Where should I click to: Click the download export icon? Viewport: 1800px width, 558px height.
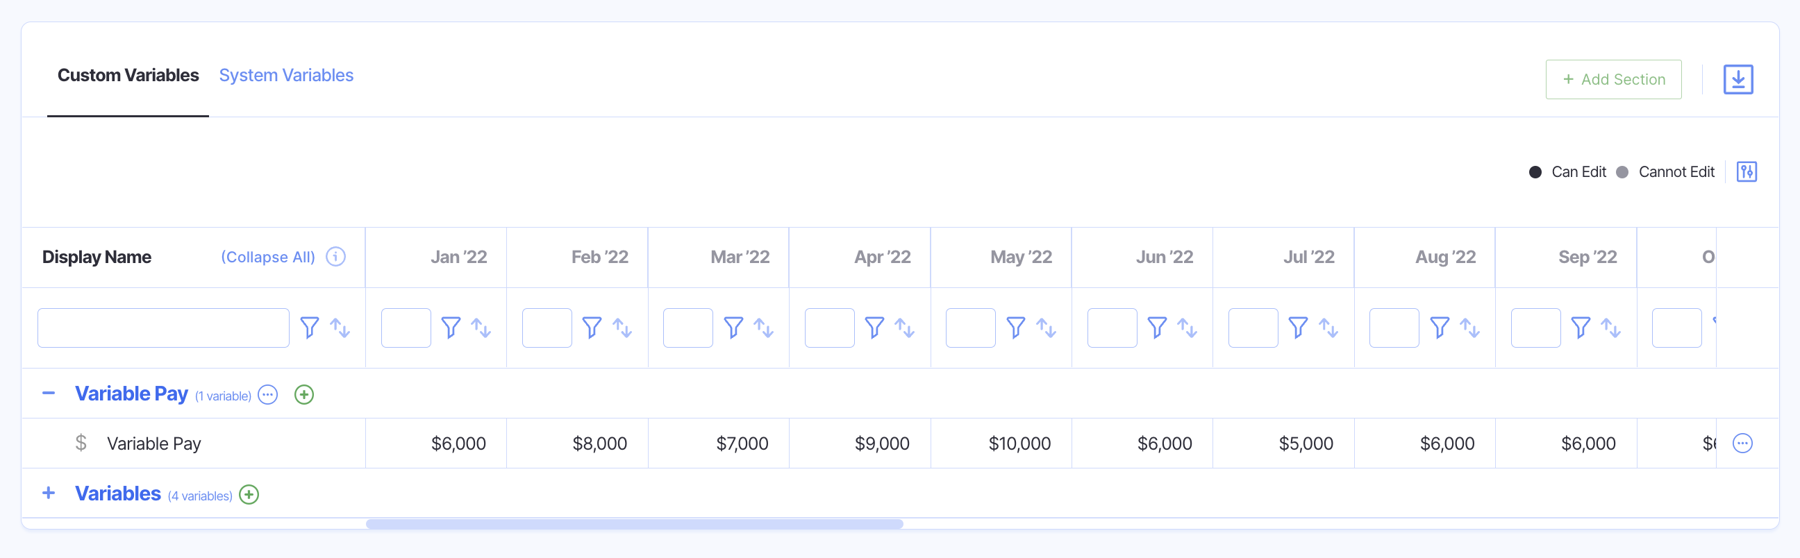point(1737,80)
